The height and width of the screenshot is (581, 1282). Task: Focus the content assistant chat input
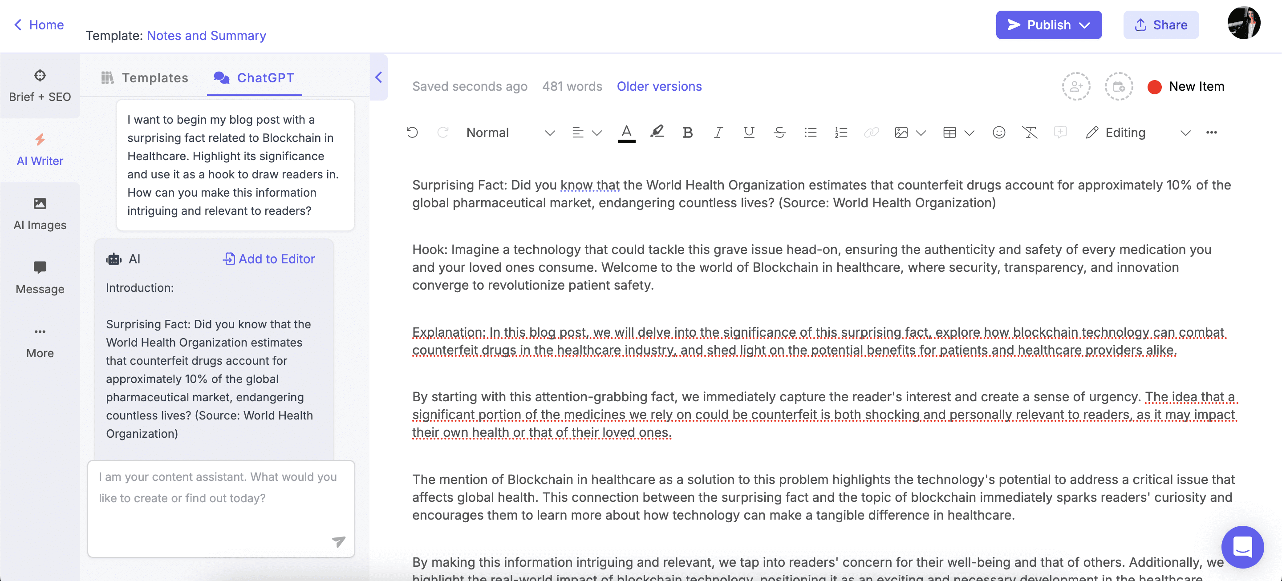point(221,508)
